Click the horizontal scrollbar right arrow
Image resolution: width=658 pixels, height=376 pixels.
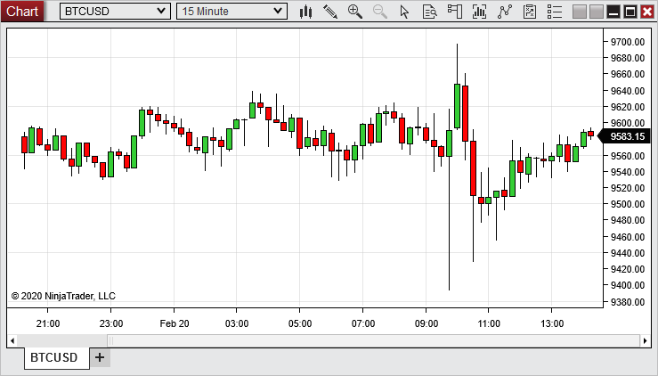tap(645, 340)
